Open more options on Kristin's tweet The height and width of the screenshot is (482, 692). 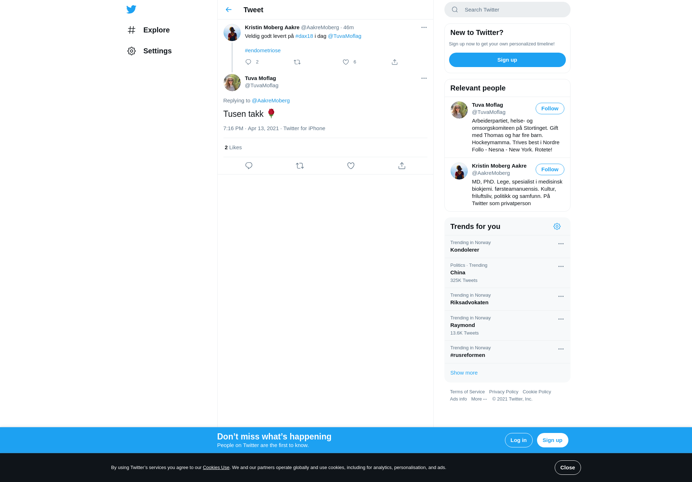pyautogui.click(x=424, y=27)
